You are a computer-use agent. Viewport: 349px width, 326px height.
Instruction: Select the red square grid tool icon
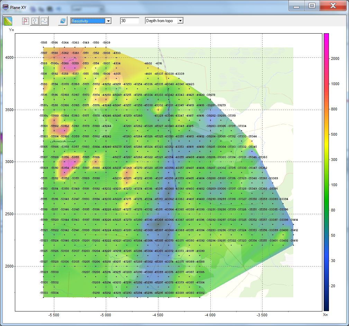tap(26, 21)
